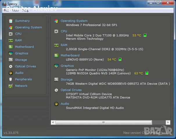This screenshot has width=176, height=139.
Task: Go to the CPU section in sidebar
Action: 18,34
